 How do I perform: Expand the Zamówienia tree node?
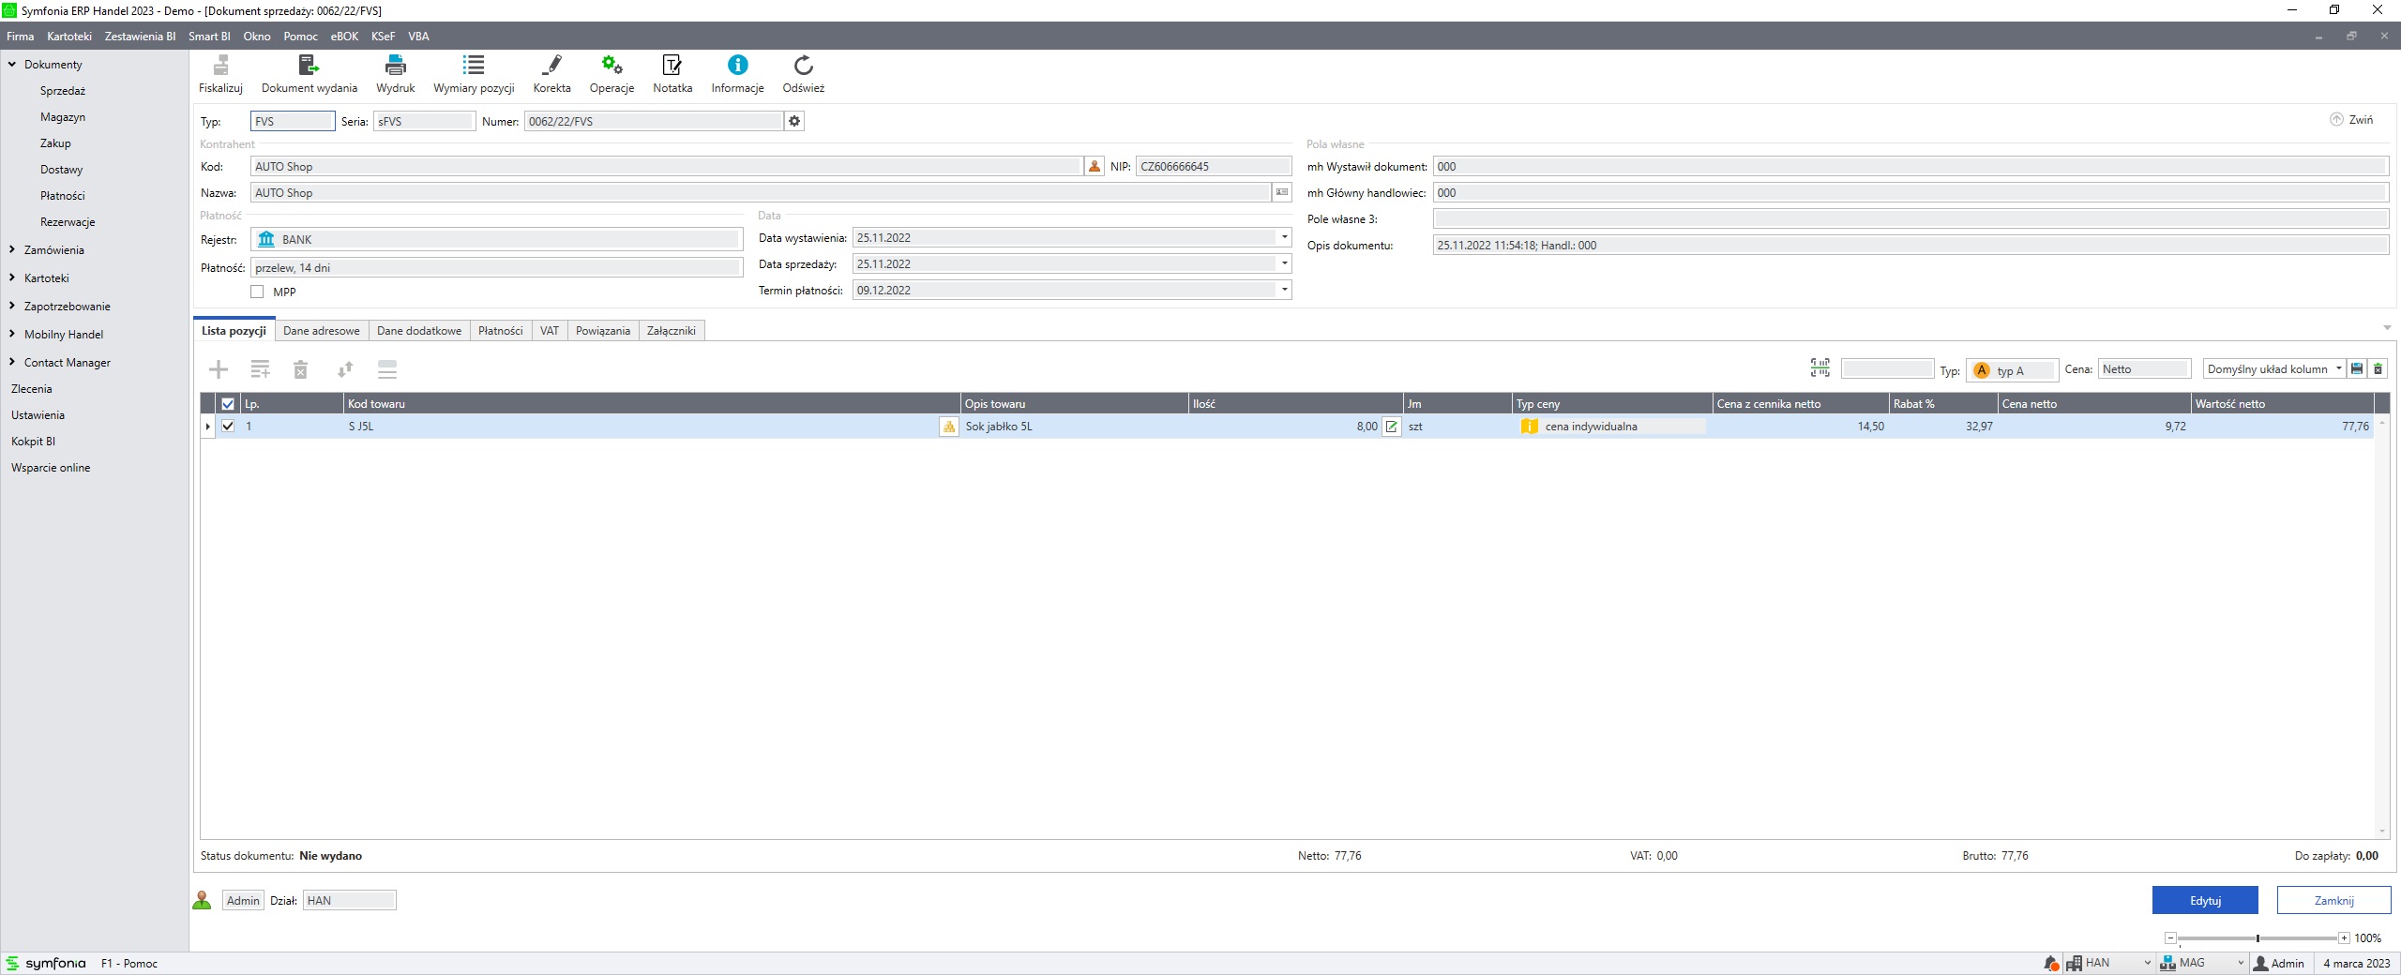click(12, 250)
